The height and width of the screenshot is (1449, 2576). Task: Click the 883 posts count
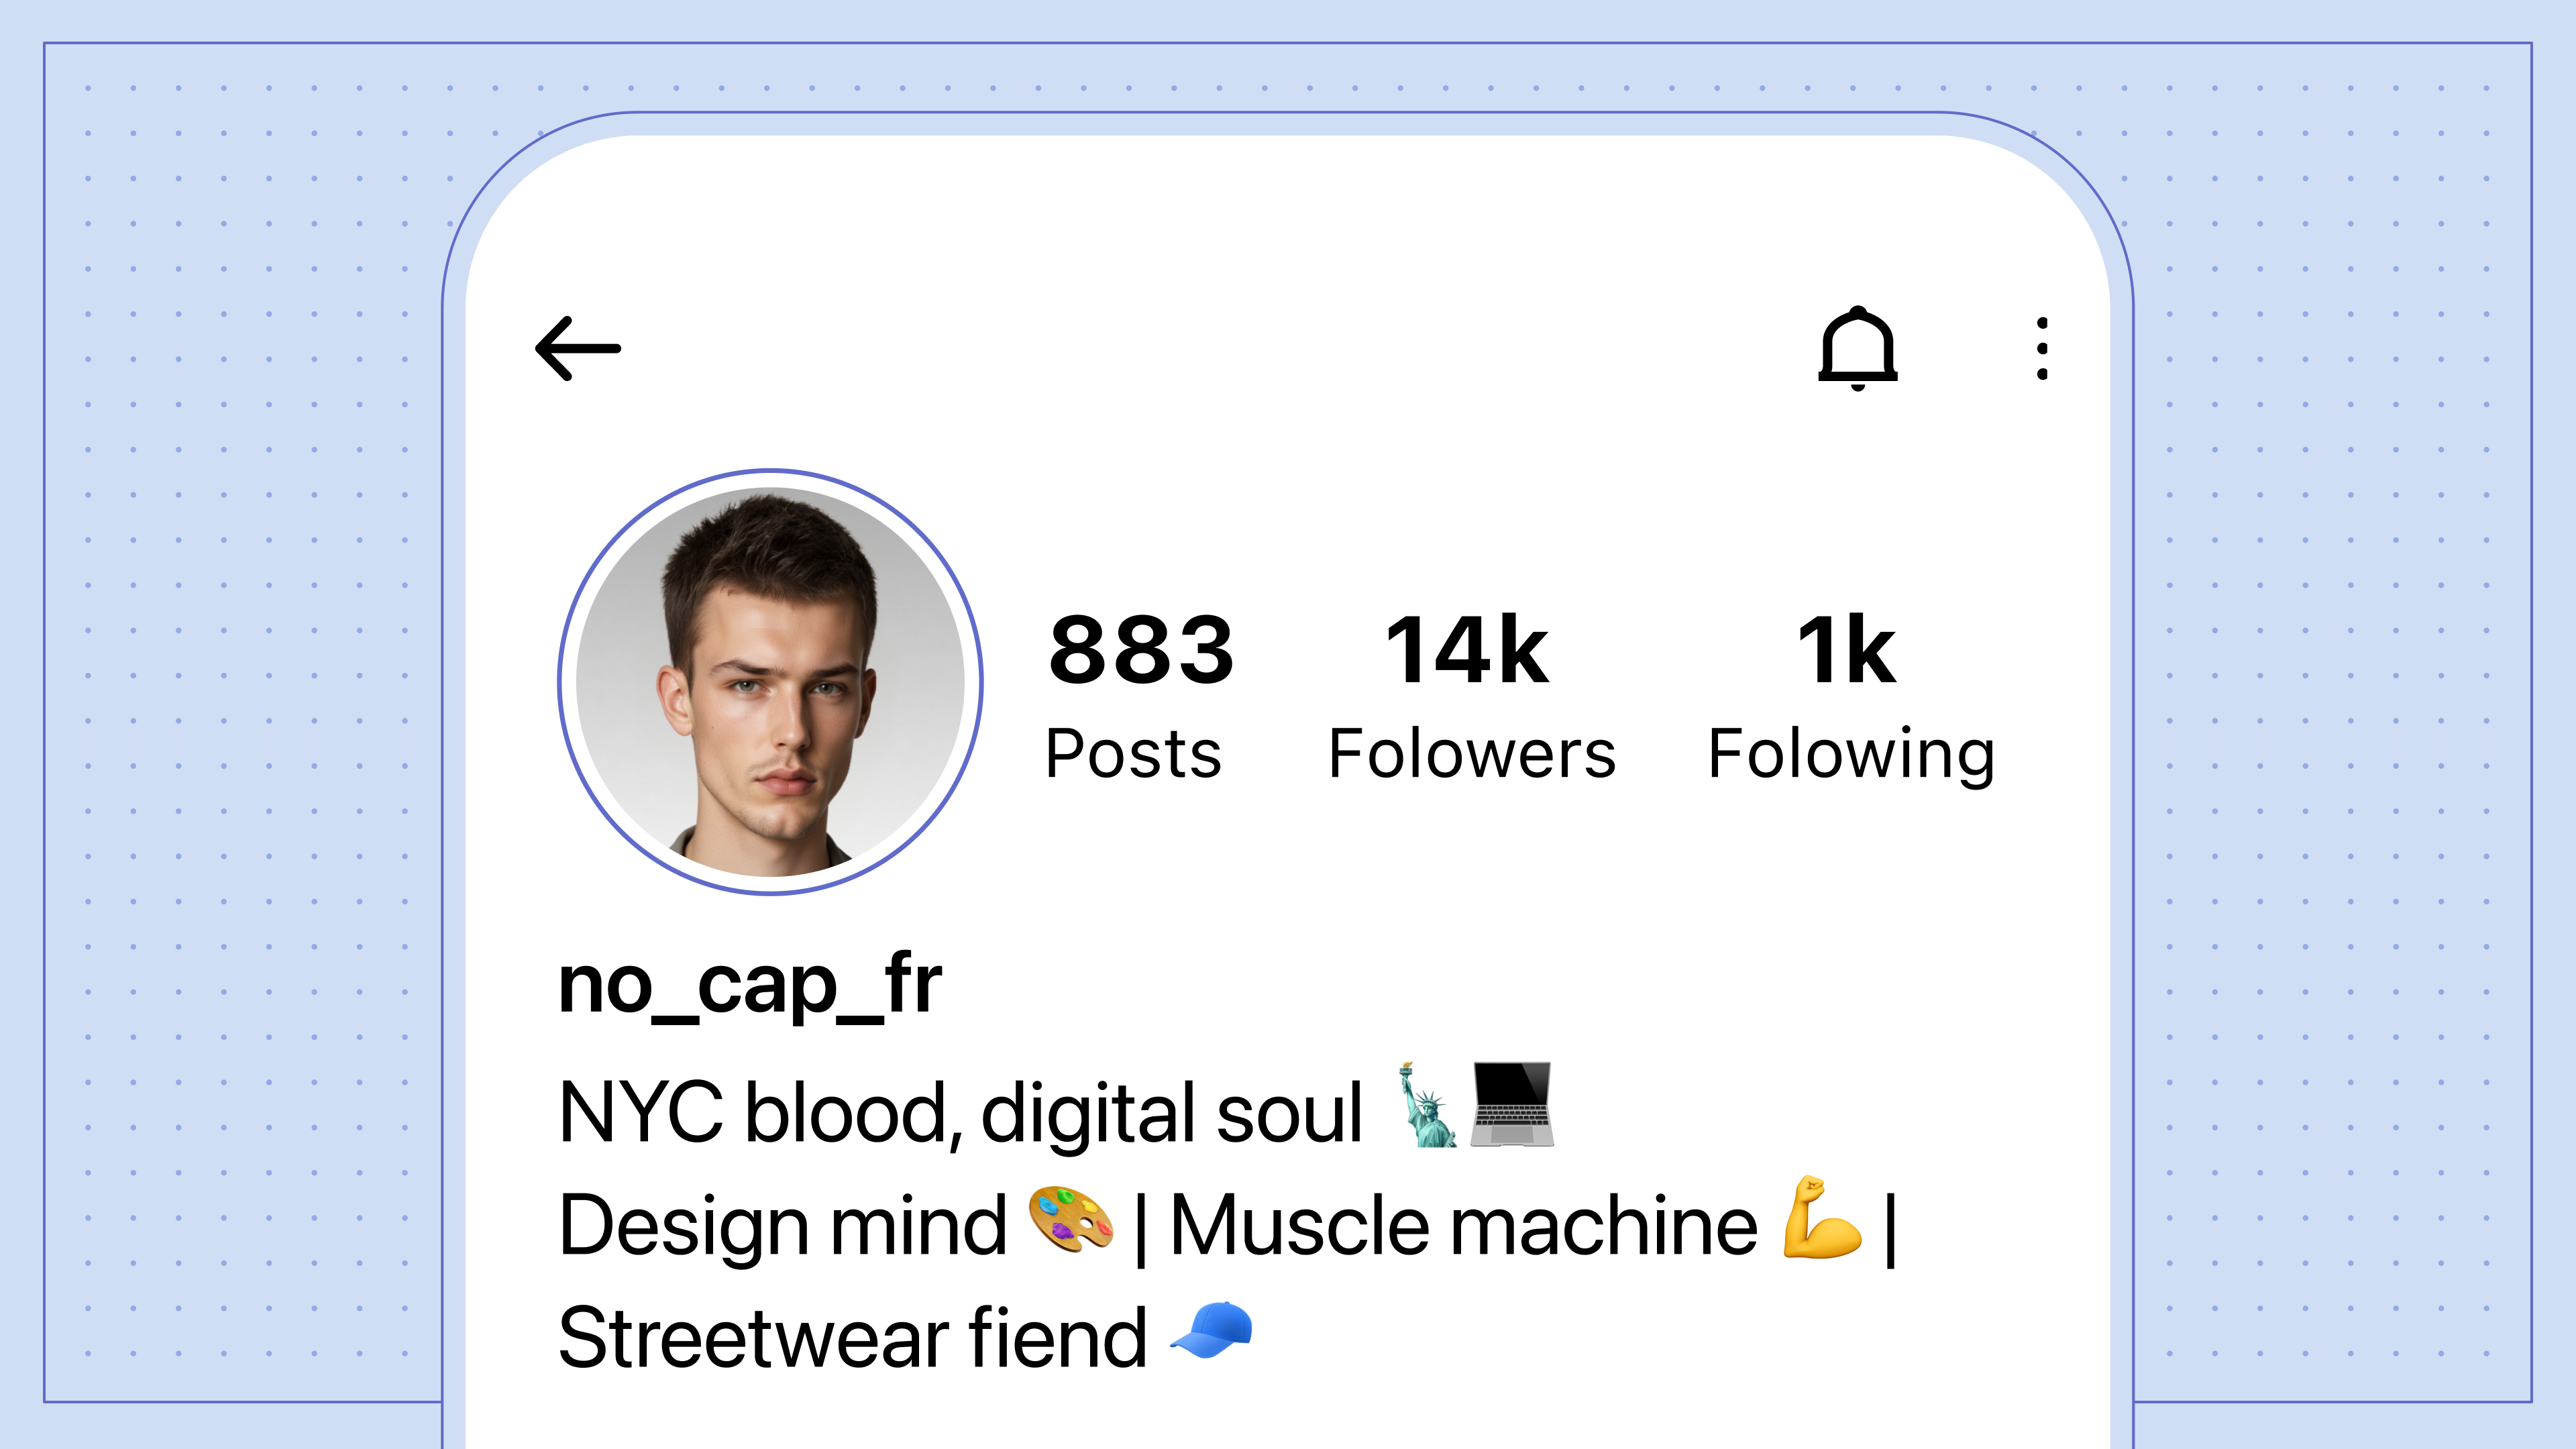[1141, 651]
